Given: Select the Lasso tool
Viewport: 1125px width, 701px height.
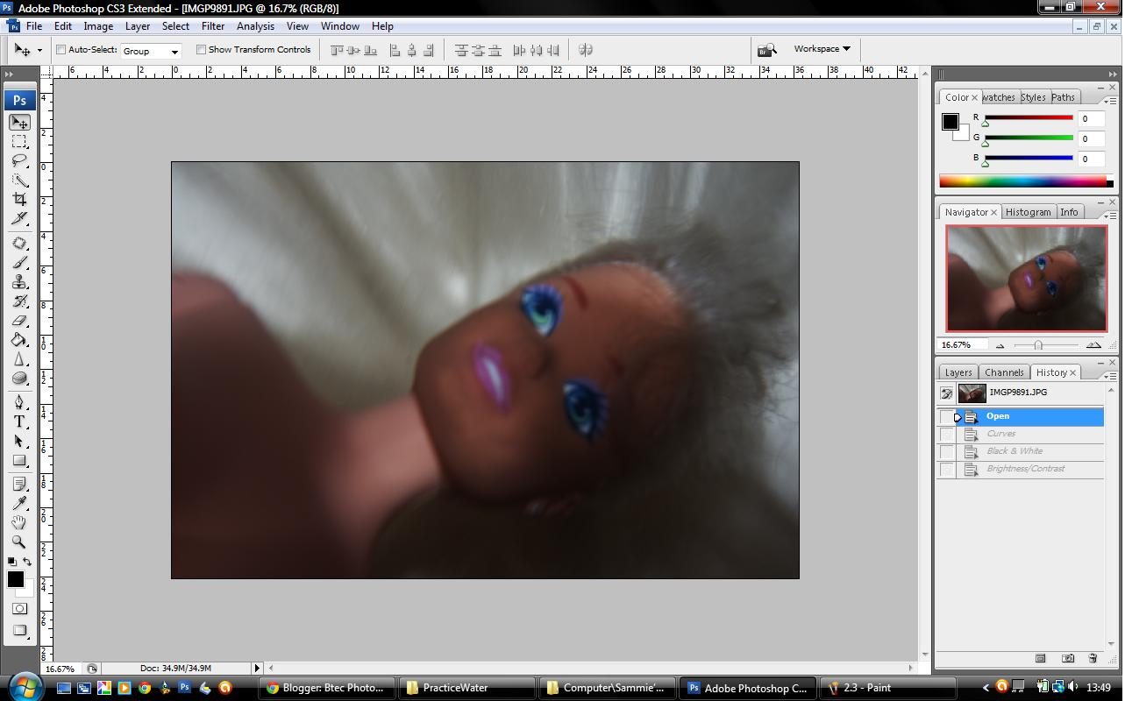Looking at the screenshot, I should click(19, 161).
